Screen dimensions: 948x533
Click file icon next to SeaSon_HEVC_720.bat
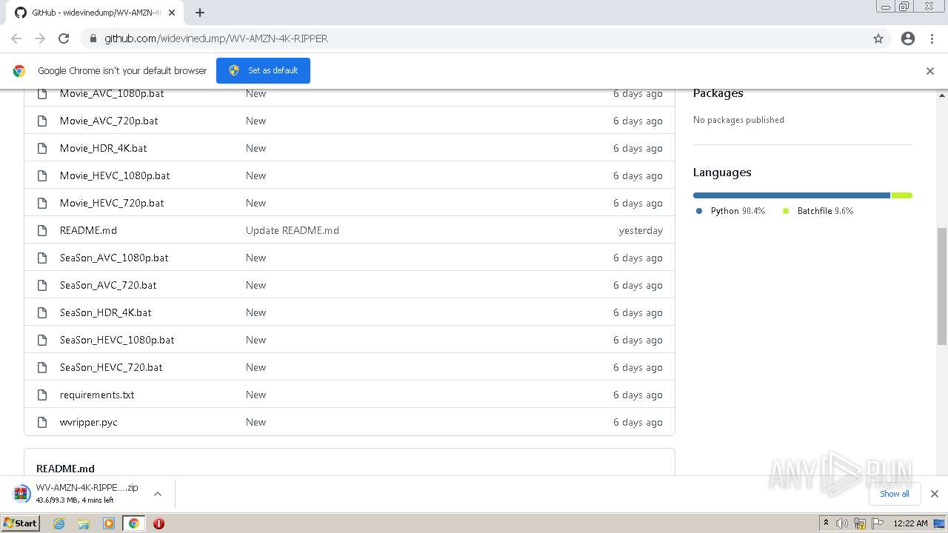[42, 367]
